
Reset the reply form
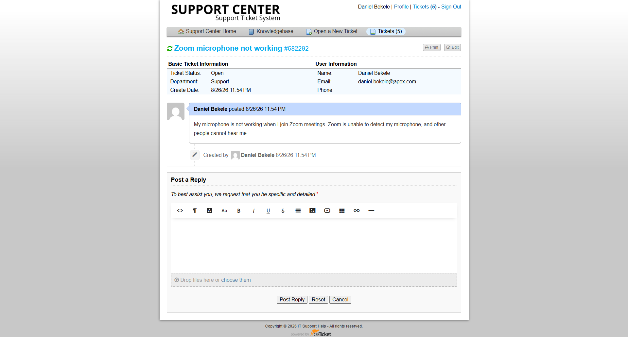(x=318, y=300)
